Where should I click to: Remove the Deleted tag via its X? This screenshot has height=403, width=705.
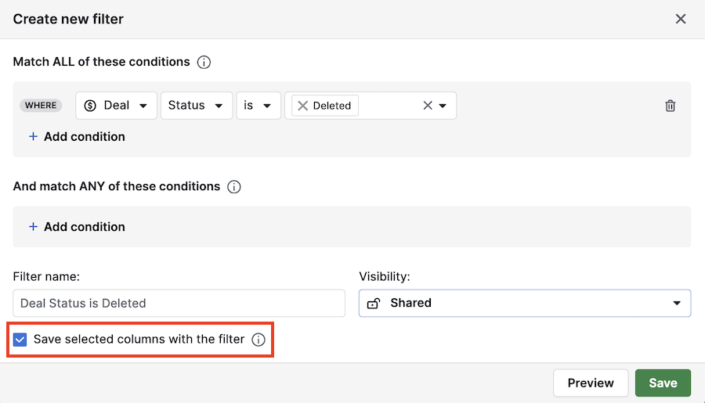click(x=302, y=106)
